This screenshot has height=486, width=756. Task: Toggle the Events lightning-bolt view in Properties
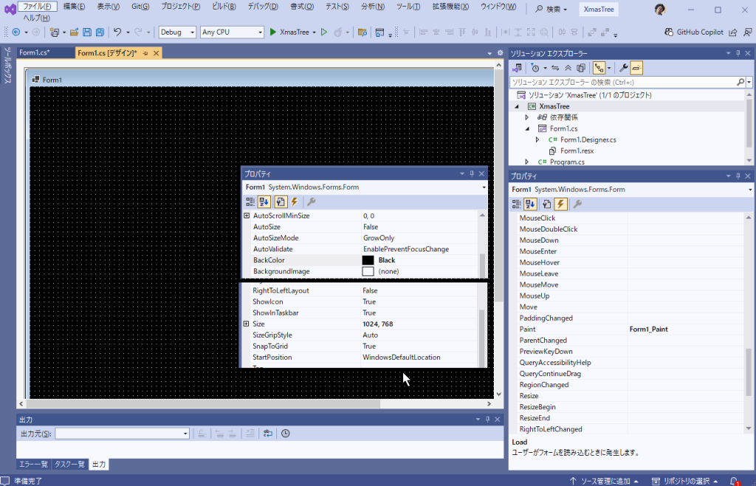pyautogui.click(x=560, y=204)
